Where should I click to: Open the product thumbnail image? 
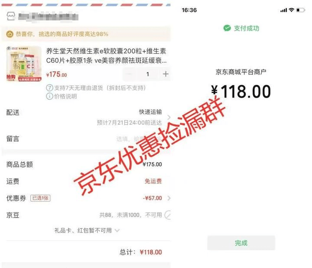coord(24,64)
